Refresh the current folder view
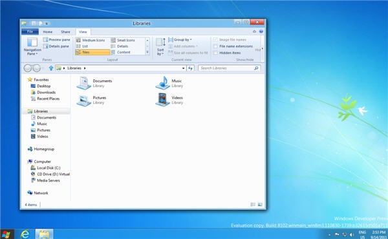The height and width of the screenshot is (239, 388). [190, 68]
